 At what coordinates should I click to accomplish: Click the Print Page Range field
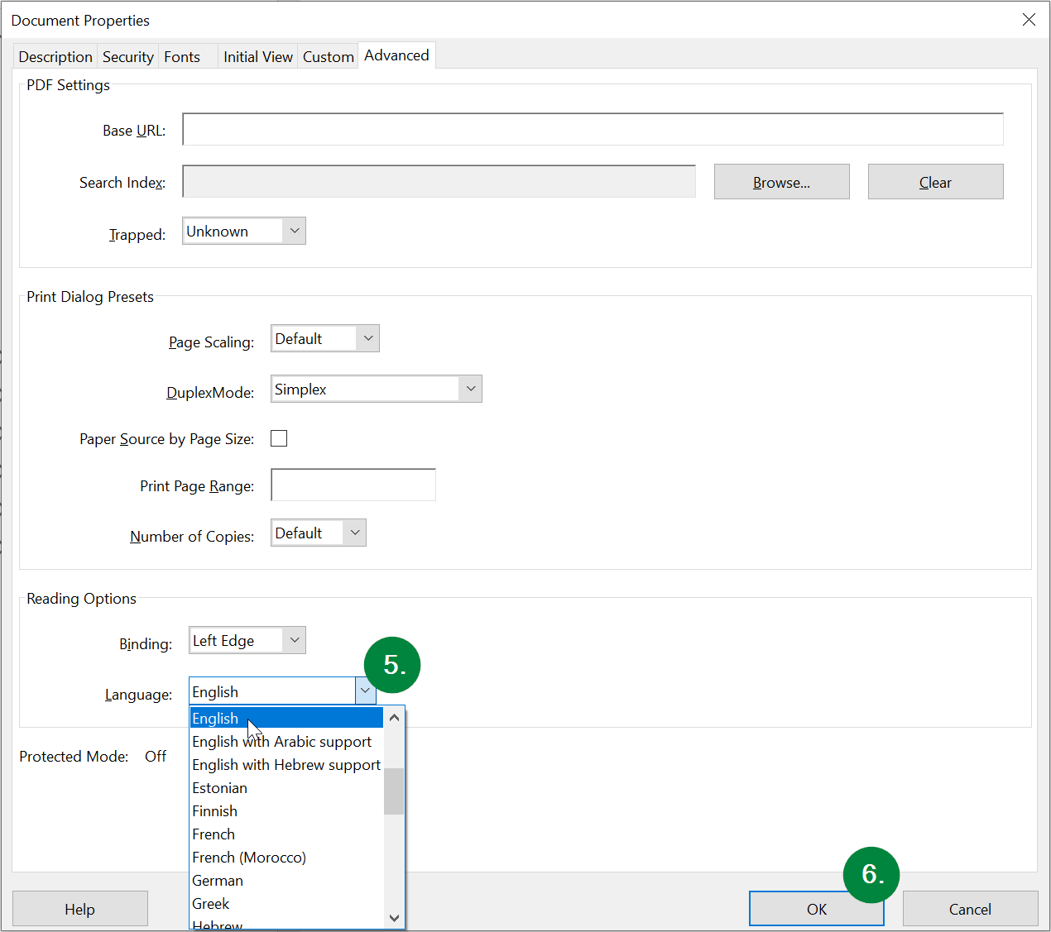[353, 485]
